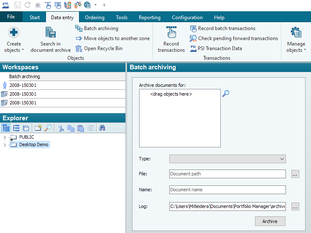Click the Archive button
This screenshot has height=233, width=311.
[270, 221]
